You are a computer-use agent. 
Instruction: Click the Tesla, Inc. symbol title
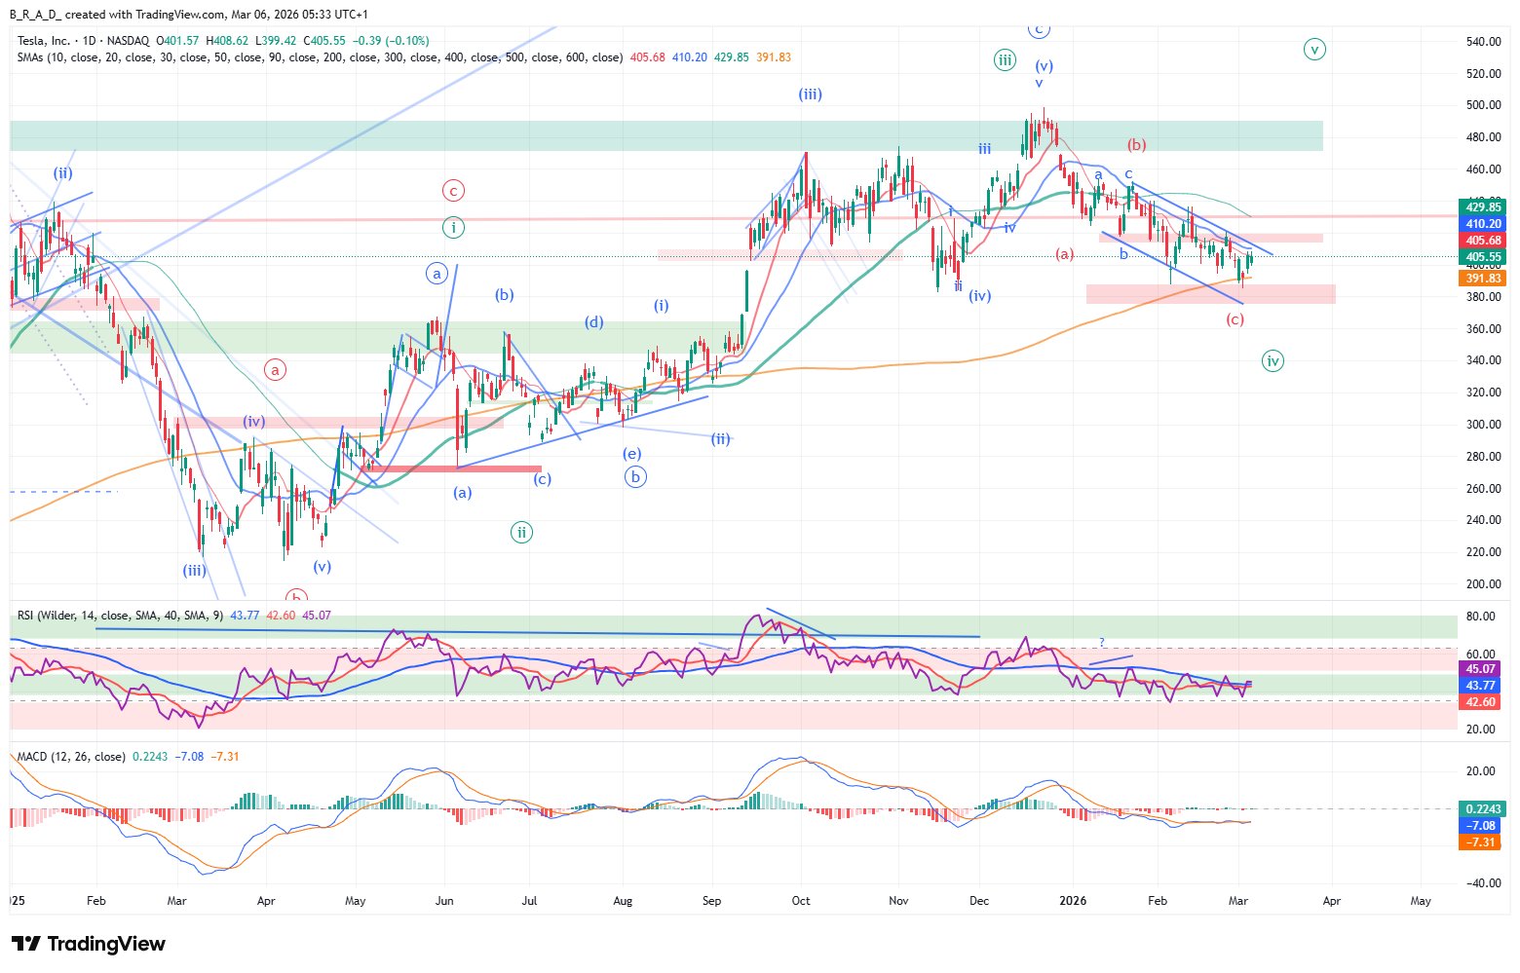tap(44, 41)
